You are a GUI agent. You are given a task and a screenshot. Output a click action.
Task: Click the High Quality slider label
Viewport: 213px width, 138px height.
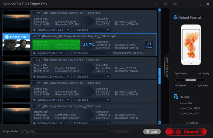(x=180, y=73)
